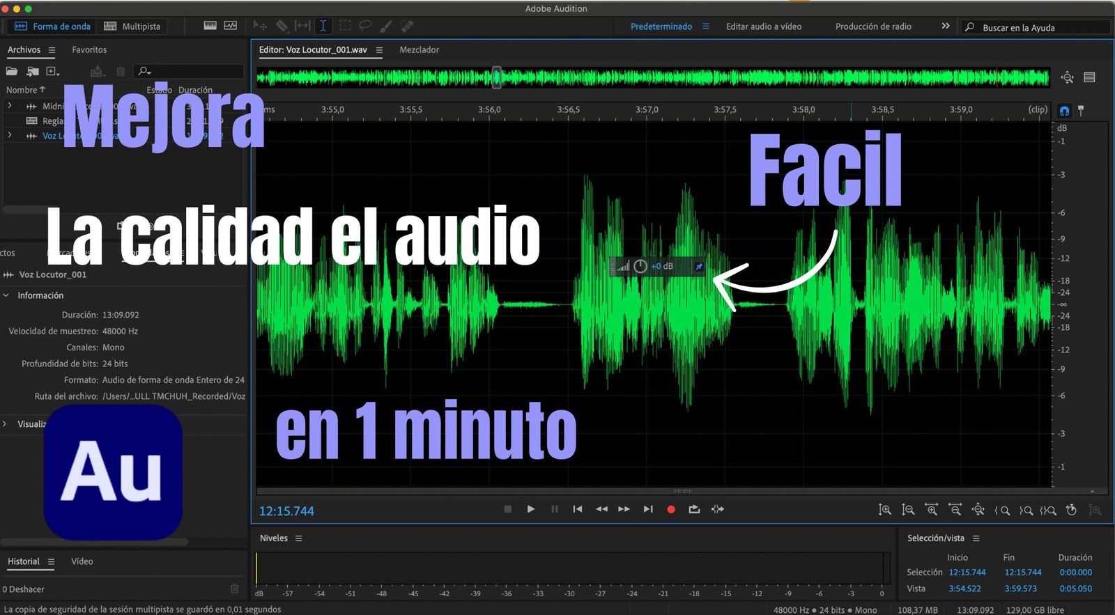
Task: Open the Mezclador tab
Action: 419,50
